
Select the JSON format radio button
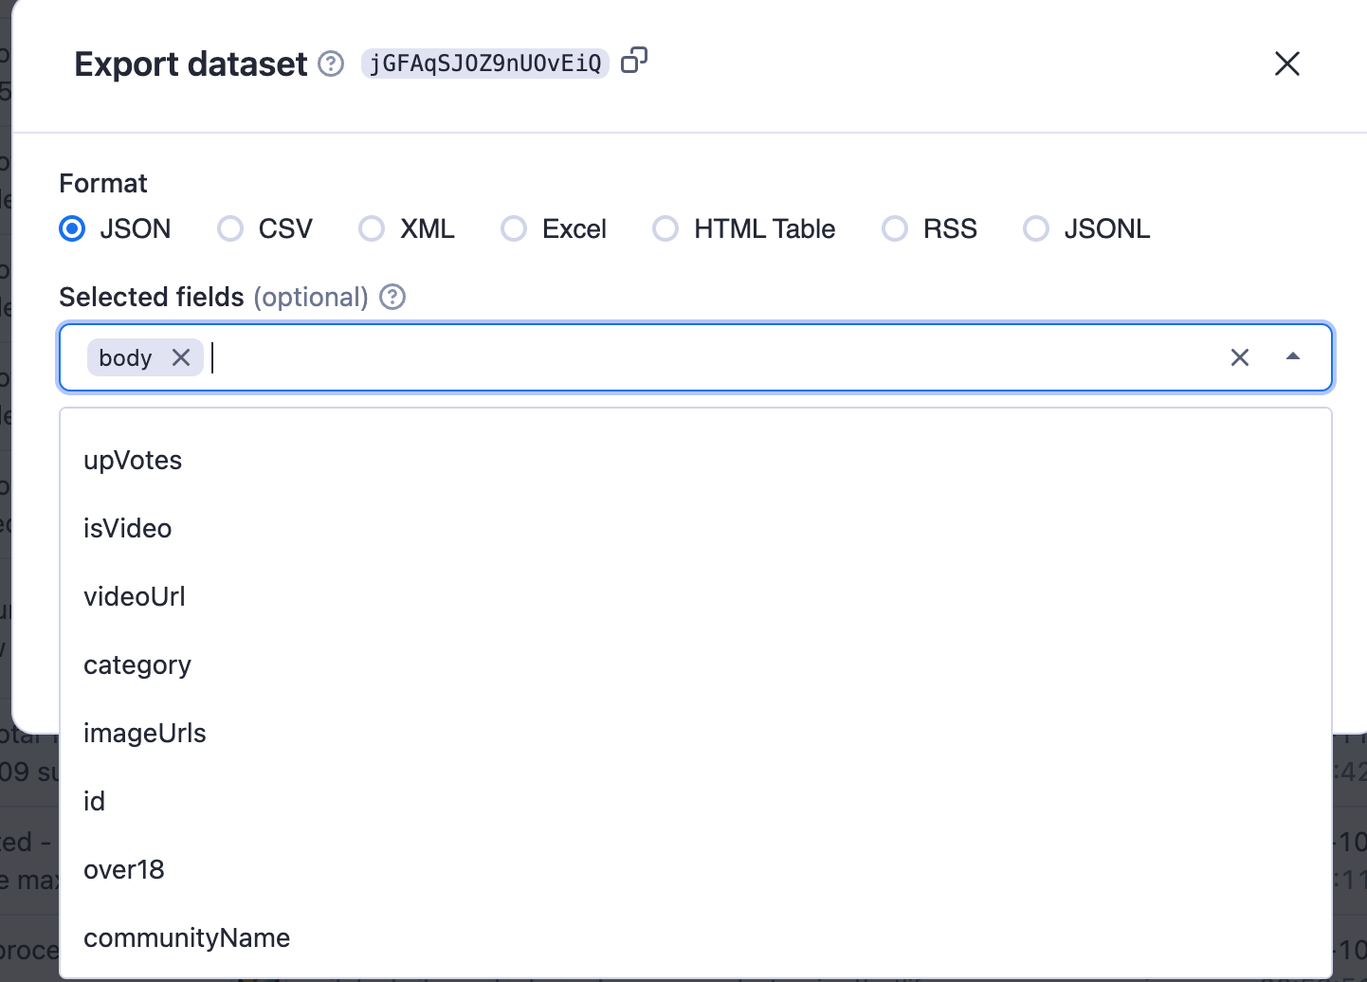[72, 228]
